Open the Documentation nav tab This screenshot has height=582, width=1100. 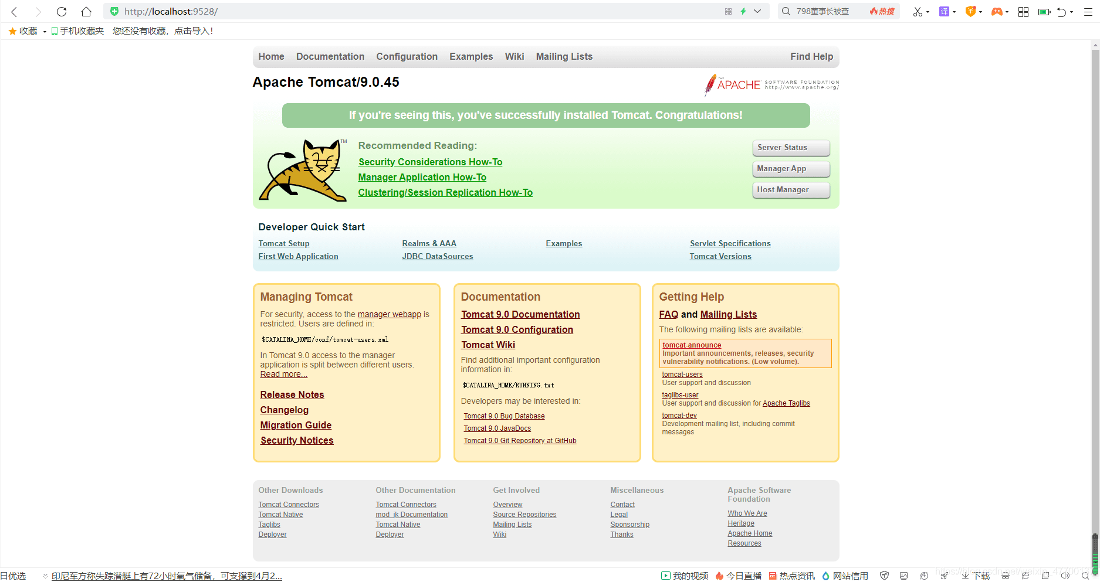[330, 57]
